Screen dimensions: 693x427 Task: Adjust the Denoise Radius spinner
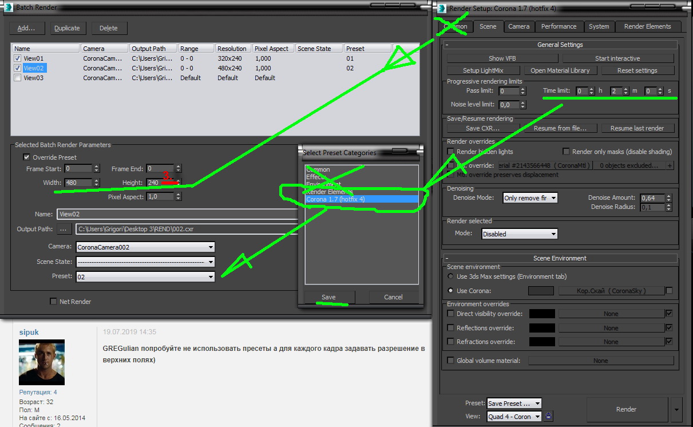click(x=668, y=207)
